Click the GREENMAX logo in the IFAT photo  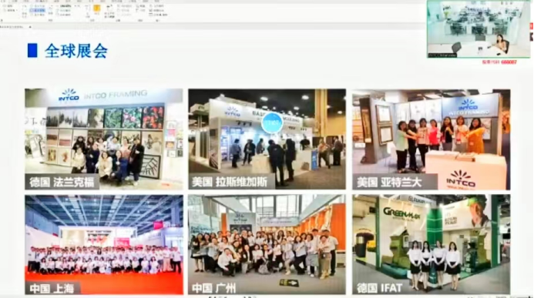point(402,213)
